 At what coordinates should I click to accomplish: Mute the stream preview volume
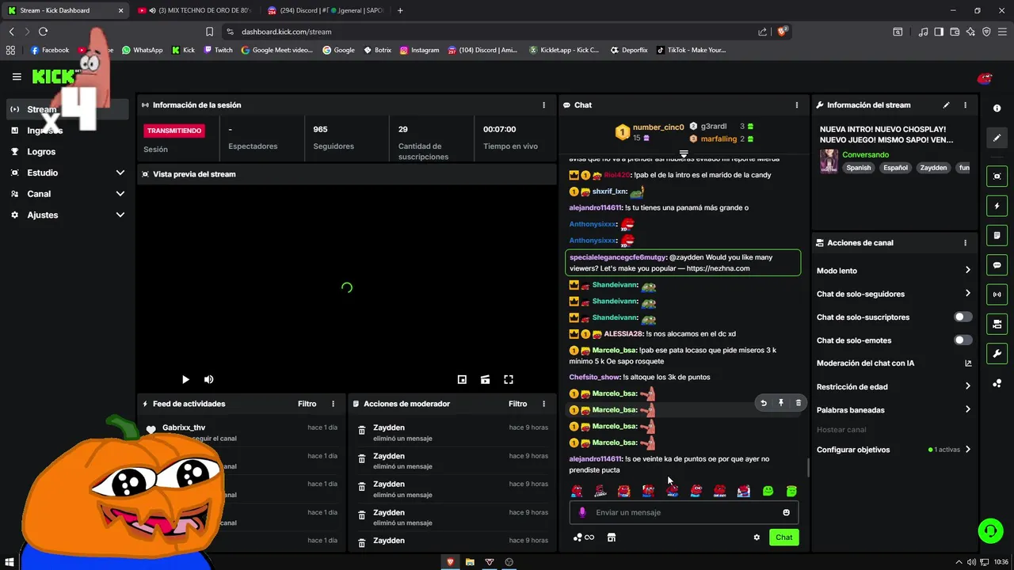coord(208,380)
